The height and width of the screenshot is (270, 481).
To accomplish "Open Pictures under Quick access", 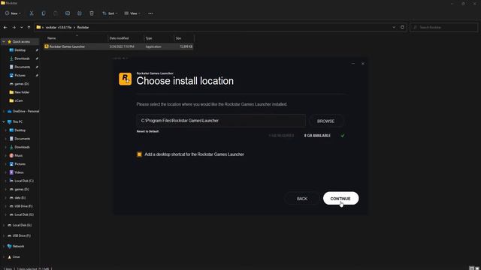I will 20,75.
